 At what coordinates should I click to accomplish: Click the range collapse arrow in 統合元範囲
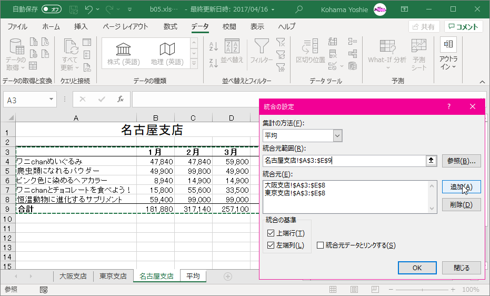pyautogui.click(x=432, y=161)
